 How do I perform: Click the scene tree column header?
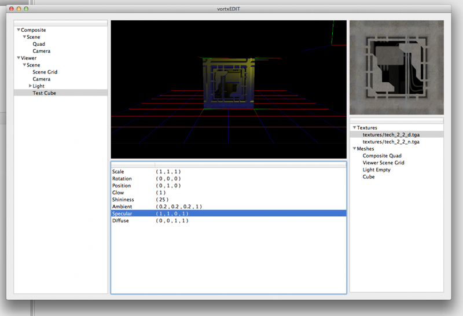point(61,23)
